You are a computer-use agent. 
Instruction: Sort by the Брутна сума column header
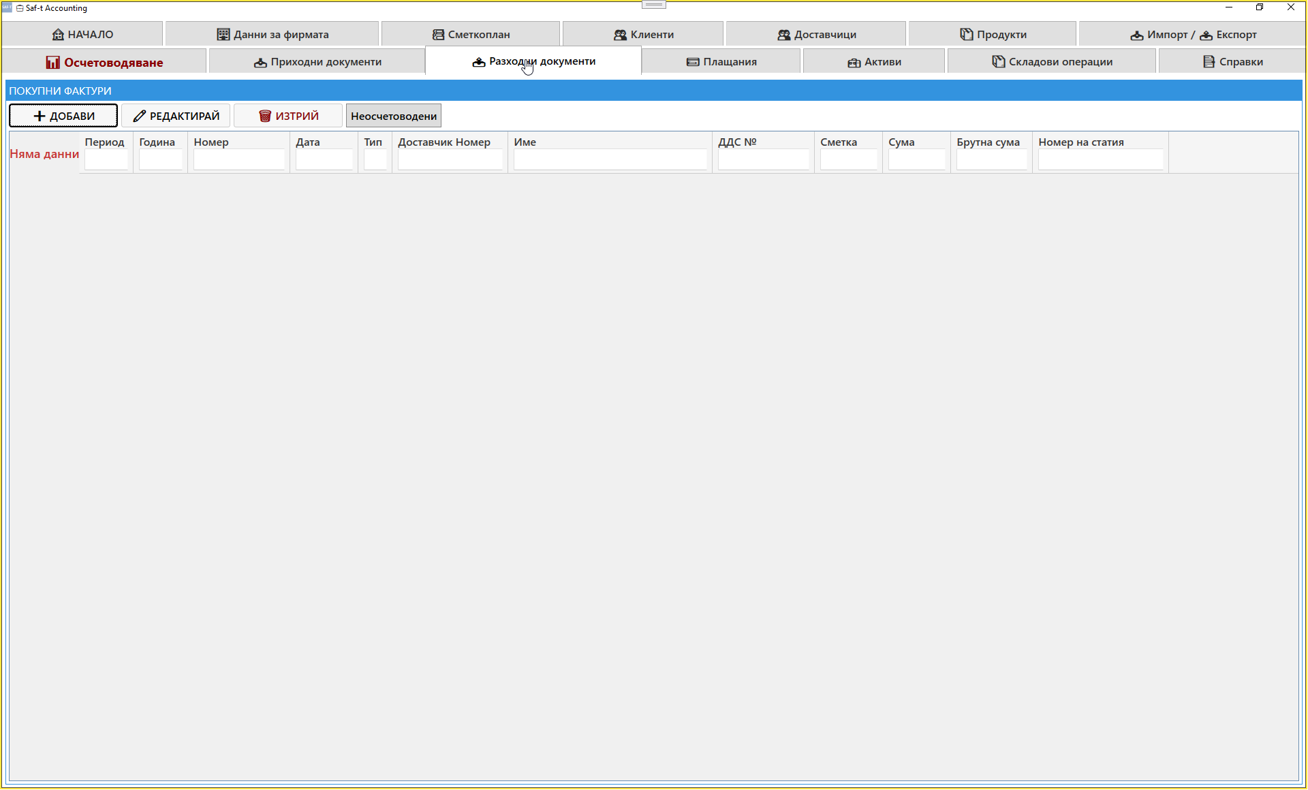point(988,142)
